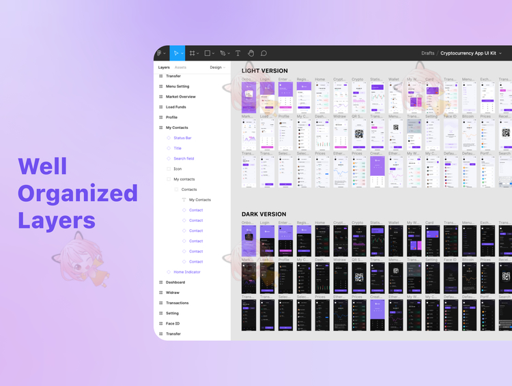Select Wallet frame in light version
The width and height of the screenshot is (512, 386).
[395, 98]
